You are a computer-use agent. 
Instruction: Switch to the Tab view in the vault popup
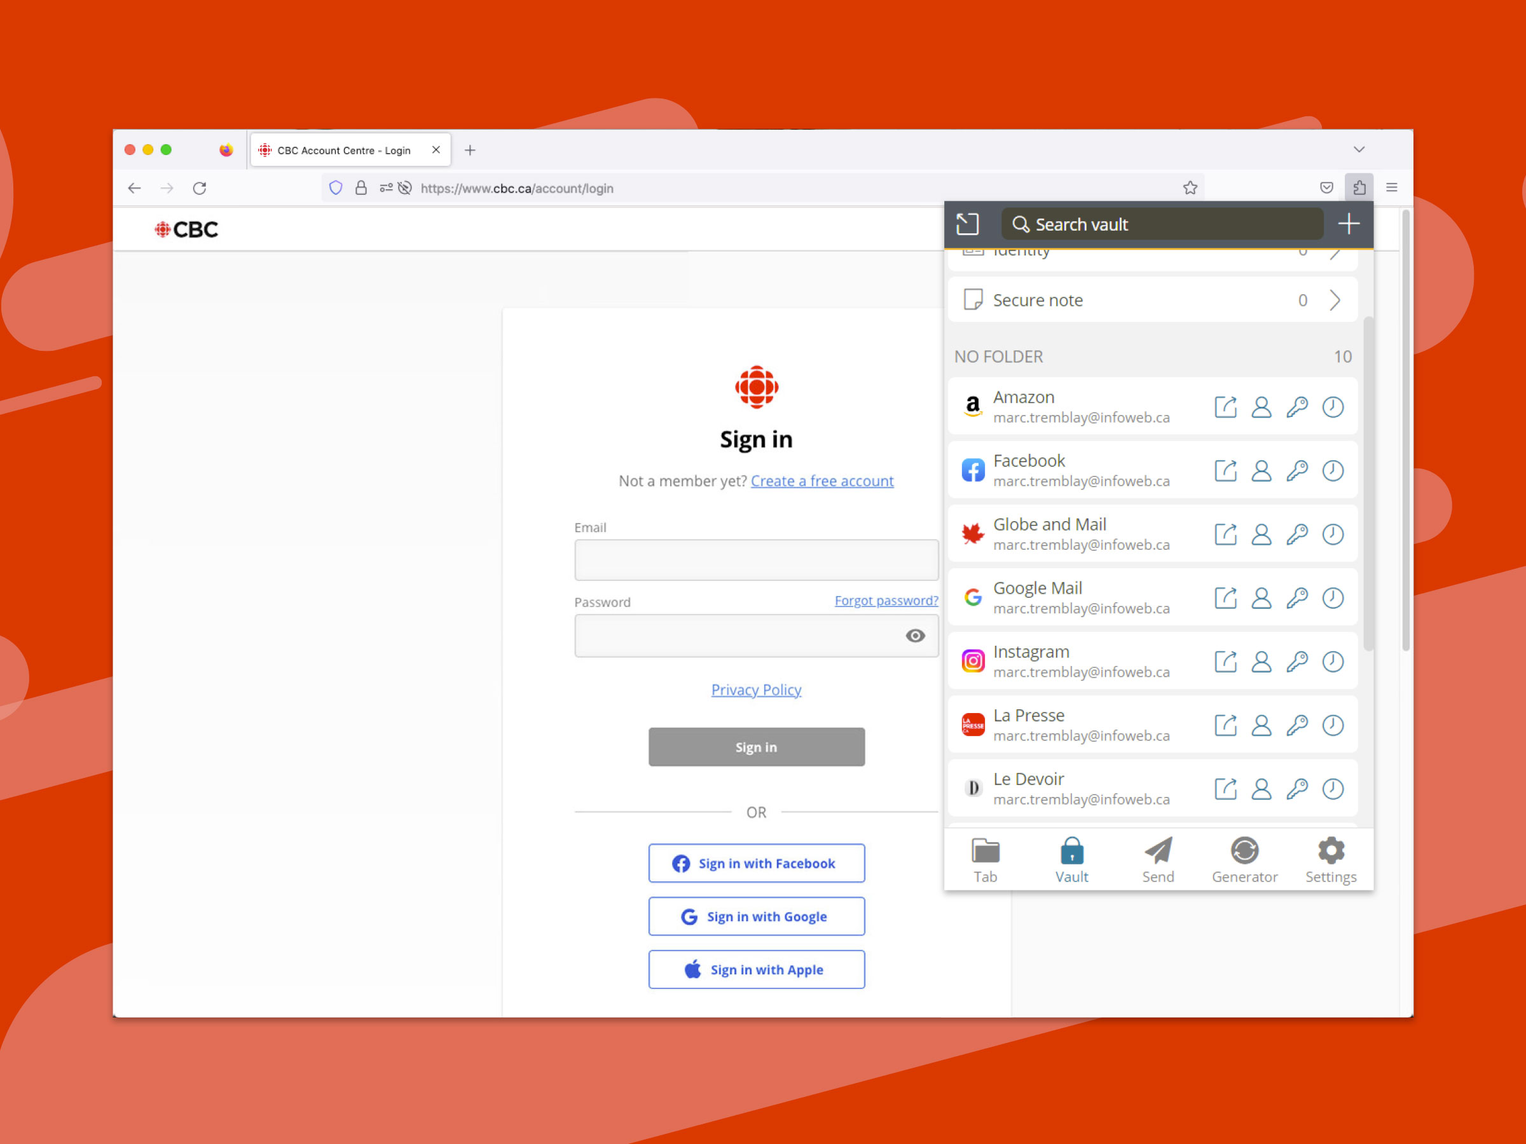pyautogui.click(x=985, y=861)
